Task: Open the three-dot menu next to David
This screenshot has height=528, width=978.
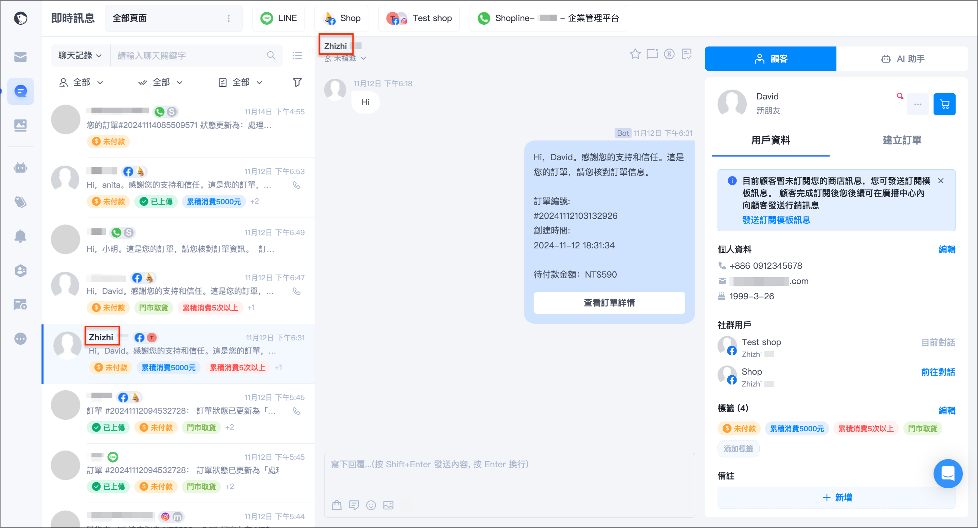Action: (x=918, y=104)
